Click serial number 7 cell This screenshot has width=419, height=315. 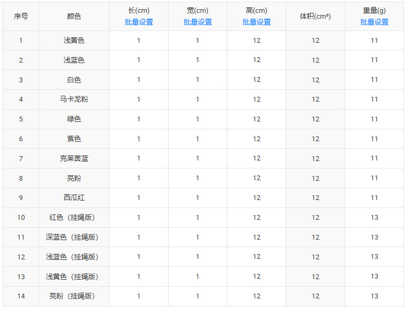click(21, 158)
